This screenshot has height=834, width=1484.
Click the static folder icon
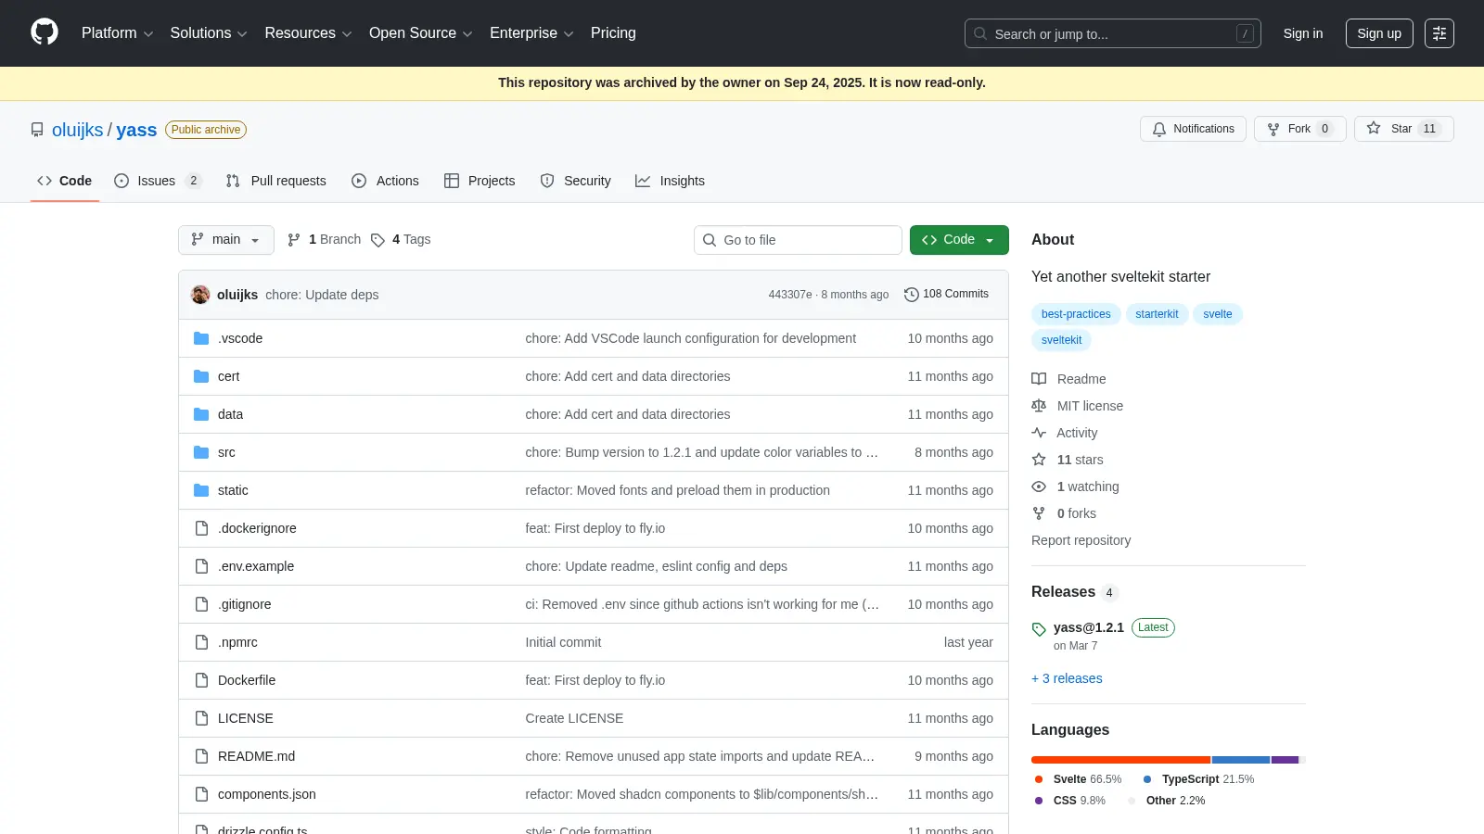(201, 490)
